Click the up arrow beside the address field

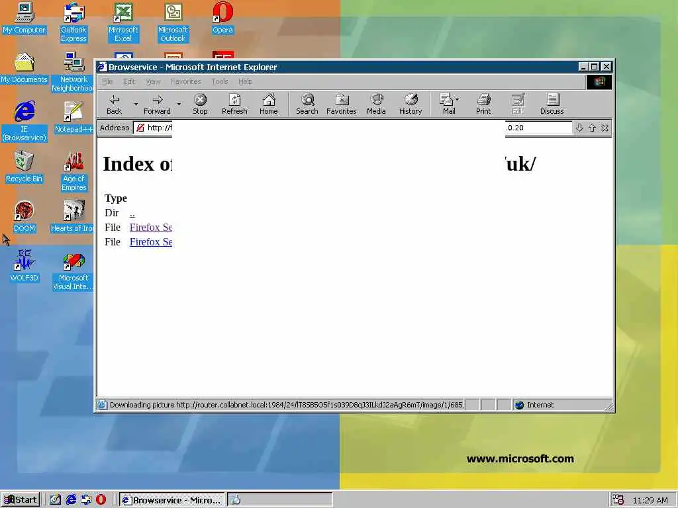(592, 128)
